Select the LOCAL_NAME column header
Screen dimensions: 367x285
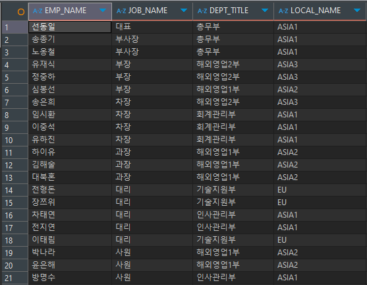320,11
